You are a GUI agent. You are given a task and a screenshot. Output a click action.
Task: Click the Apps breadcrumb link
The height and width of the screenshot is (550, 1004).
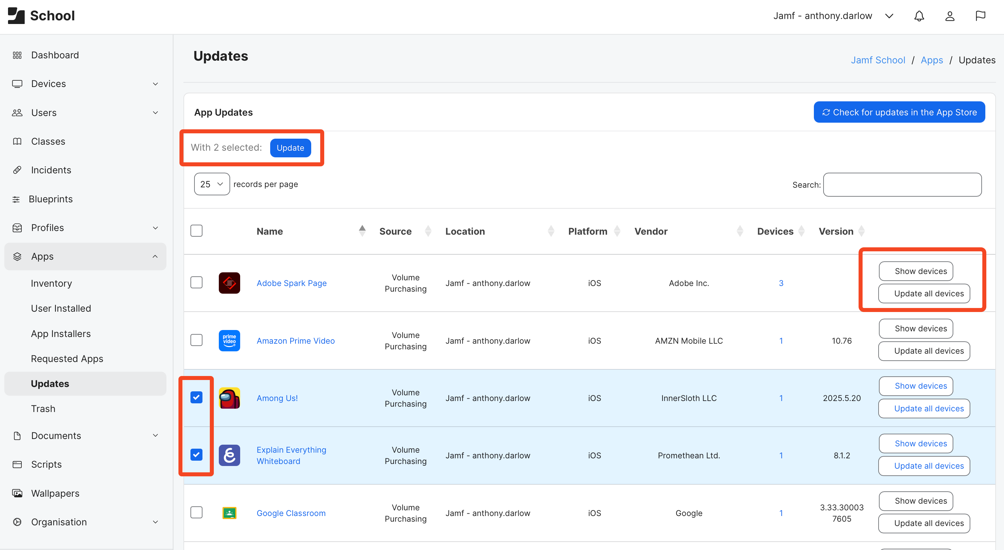pos(932,60)
